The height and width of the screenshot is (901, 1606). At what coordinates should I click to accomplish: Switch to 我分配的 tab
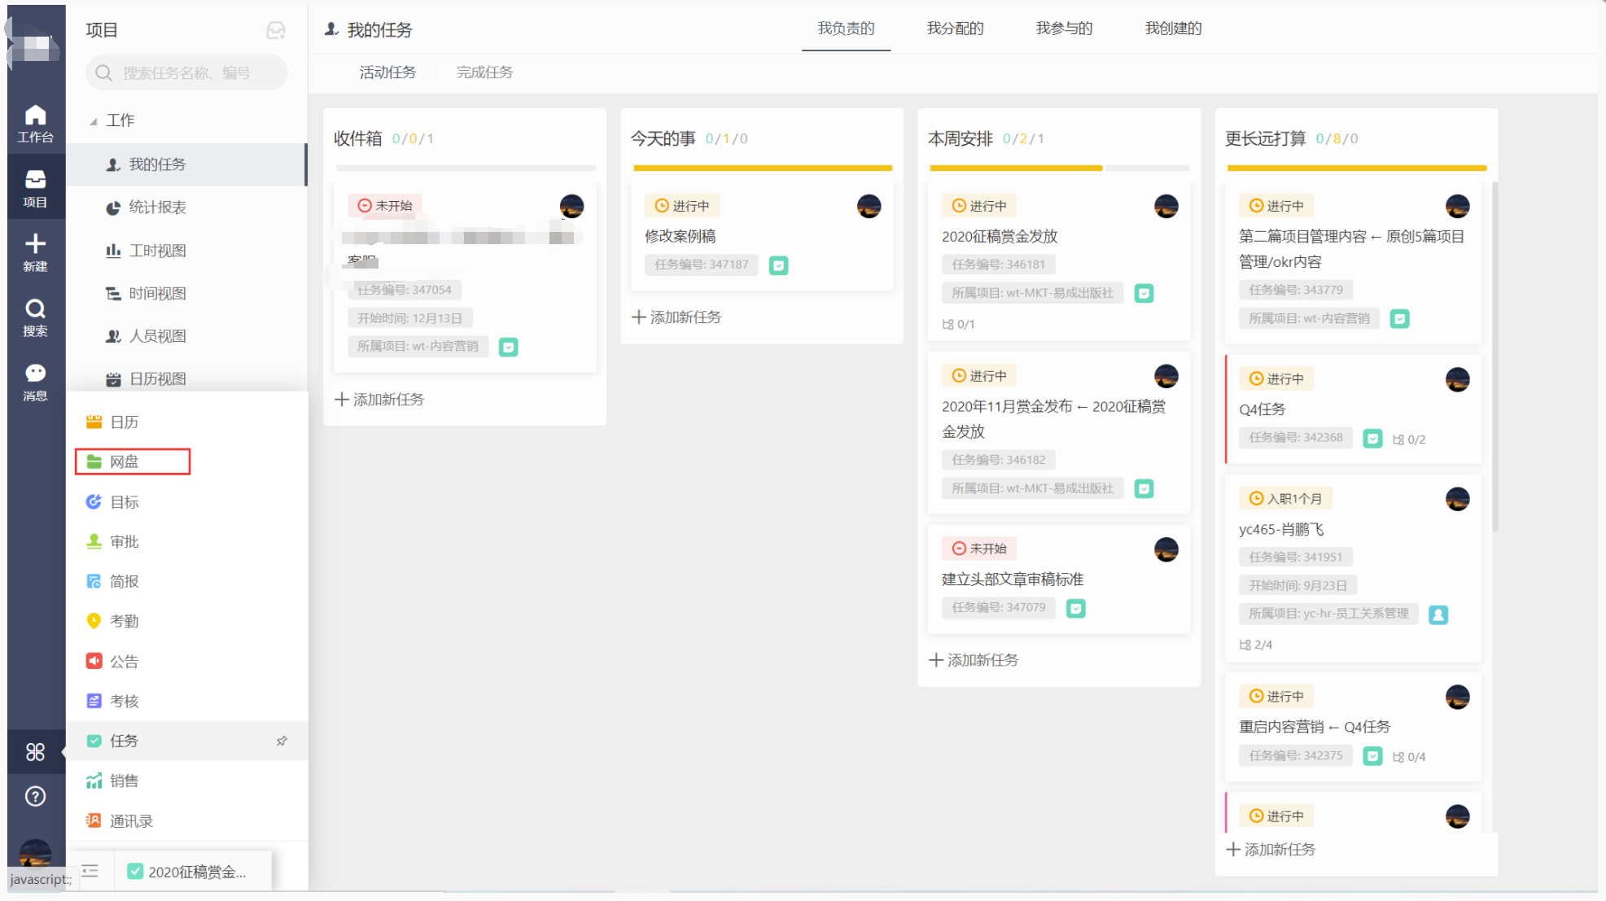(x=955, y=28)
